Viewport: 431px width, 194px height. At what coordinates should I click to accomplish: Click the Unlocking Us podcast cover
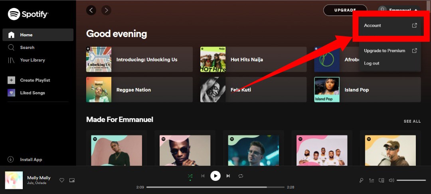[99, 59]
